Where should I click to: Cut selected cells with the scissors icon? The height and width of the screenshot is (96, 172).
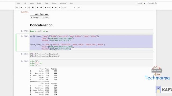point(26,7)
